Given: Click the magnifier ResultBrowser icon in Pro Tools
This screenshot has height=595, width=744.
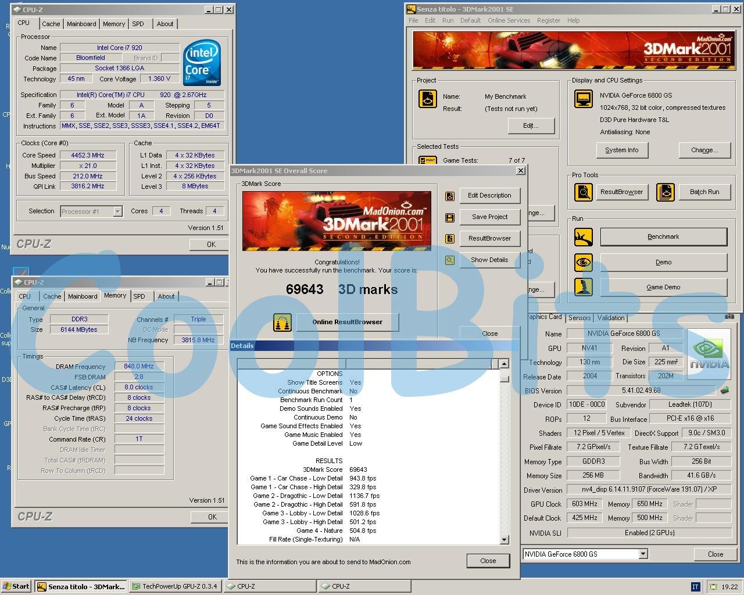Looking at the screenshot, I should pyautogui.click(x=583, y=192).
